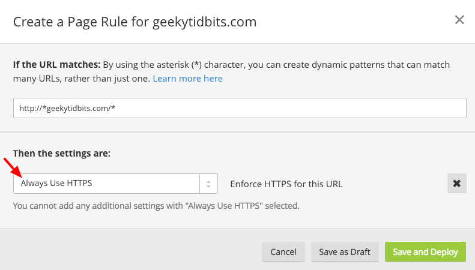
Task: Click the 'If the URL matches:' label
Action: tap(56, 65)
